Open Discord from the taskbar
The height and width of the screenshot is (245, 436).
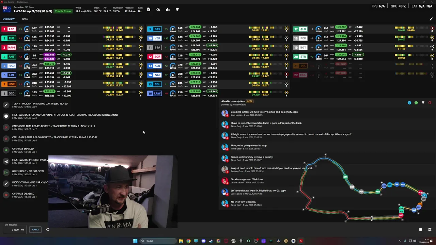pyautogui.click(x=203, y=241)
